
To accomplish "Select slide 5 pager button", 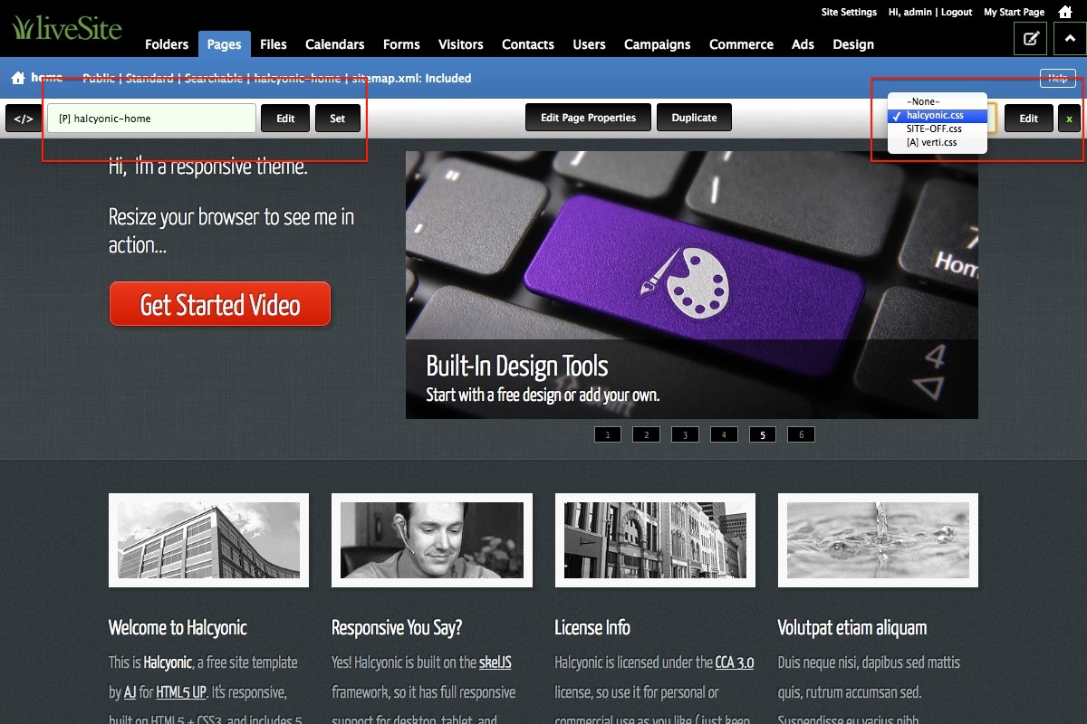I will 763,434.
